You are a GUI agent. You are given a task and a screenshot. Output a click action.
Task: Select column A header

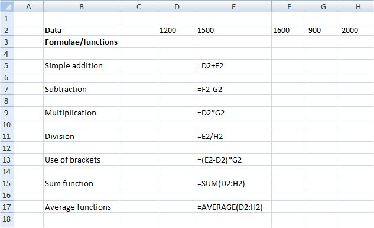28,6
